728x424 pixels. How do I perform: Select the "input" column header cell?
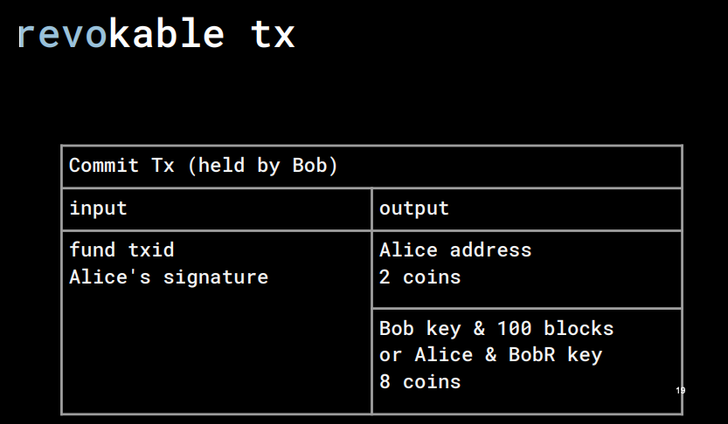(217, 209)
